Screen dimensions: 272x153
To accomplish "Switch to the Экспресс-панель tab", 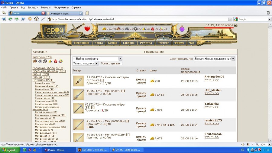I will (x=65, y=13).
